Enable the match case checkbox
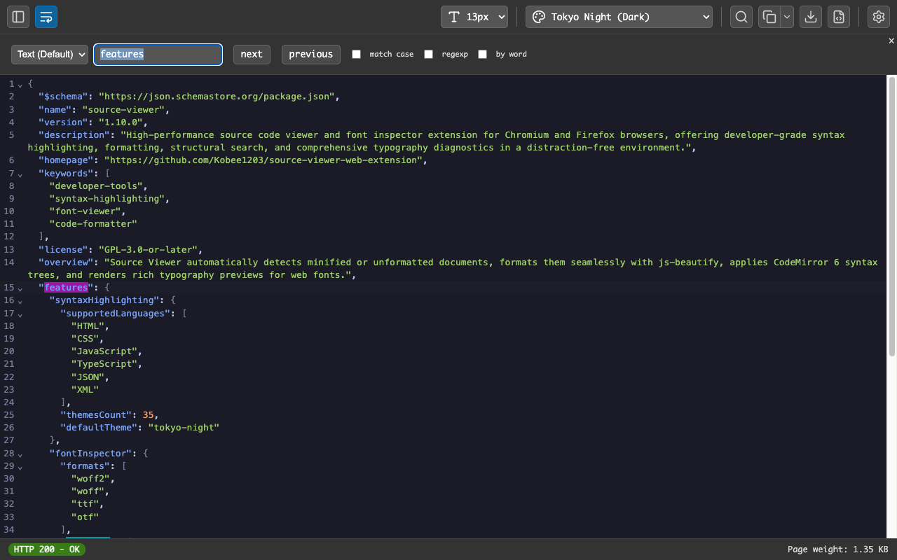 (x=356, y=54)
